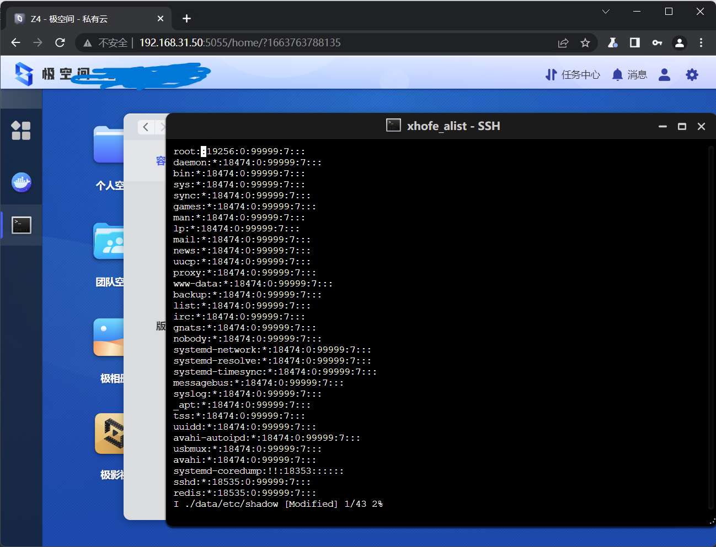The image size is (716, 547).
Task: Click the terminal vertical scrollbar
Action: coord(710,328)
